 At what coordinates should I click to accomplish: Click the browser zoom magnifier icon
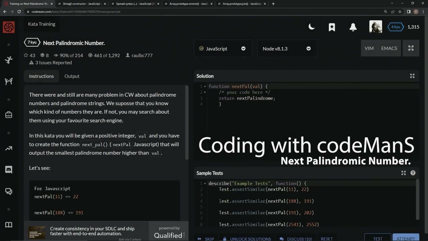pos(386,11)
